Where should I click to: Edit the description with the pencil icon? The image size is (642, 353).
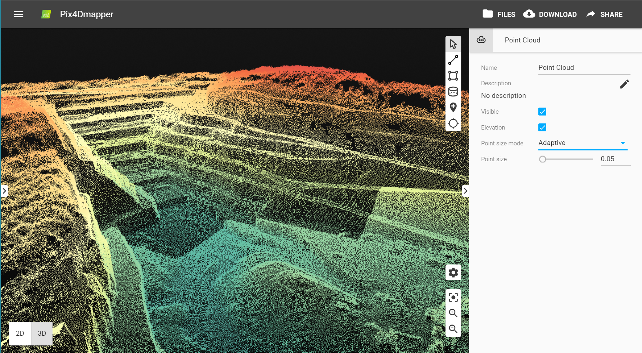click(624, 84)
